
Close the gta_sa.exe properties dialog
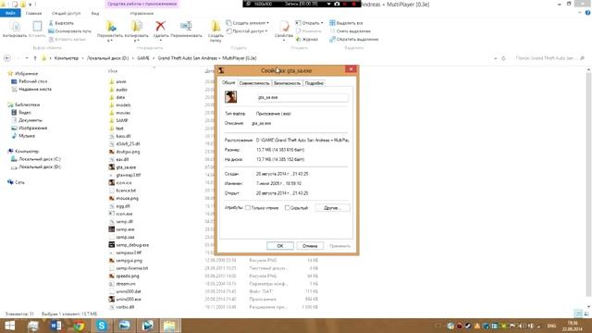[351, 69]
